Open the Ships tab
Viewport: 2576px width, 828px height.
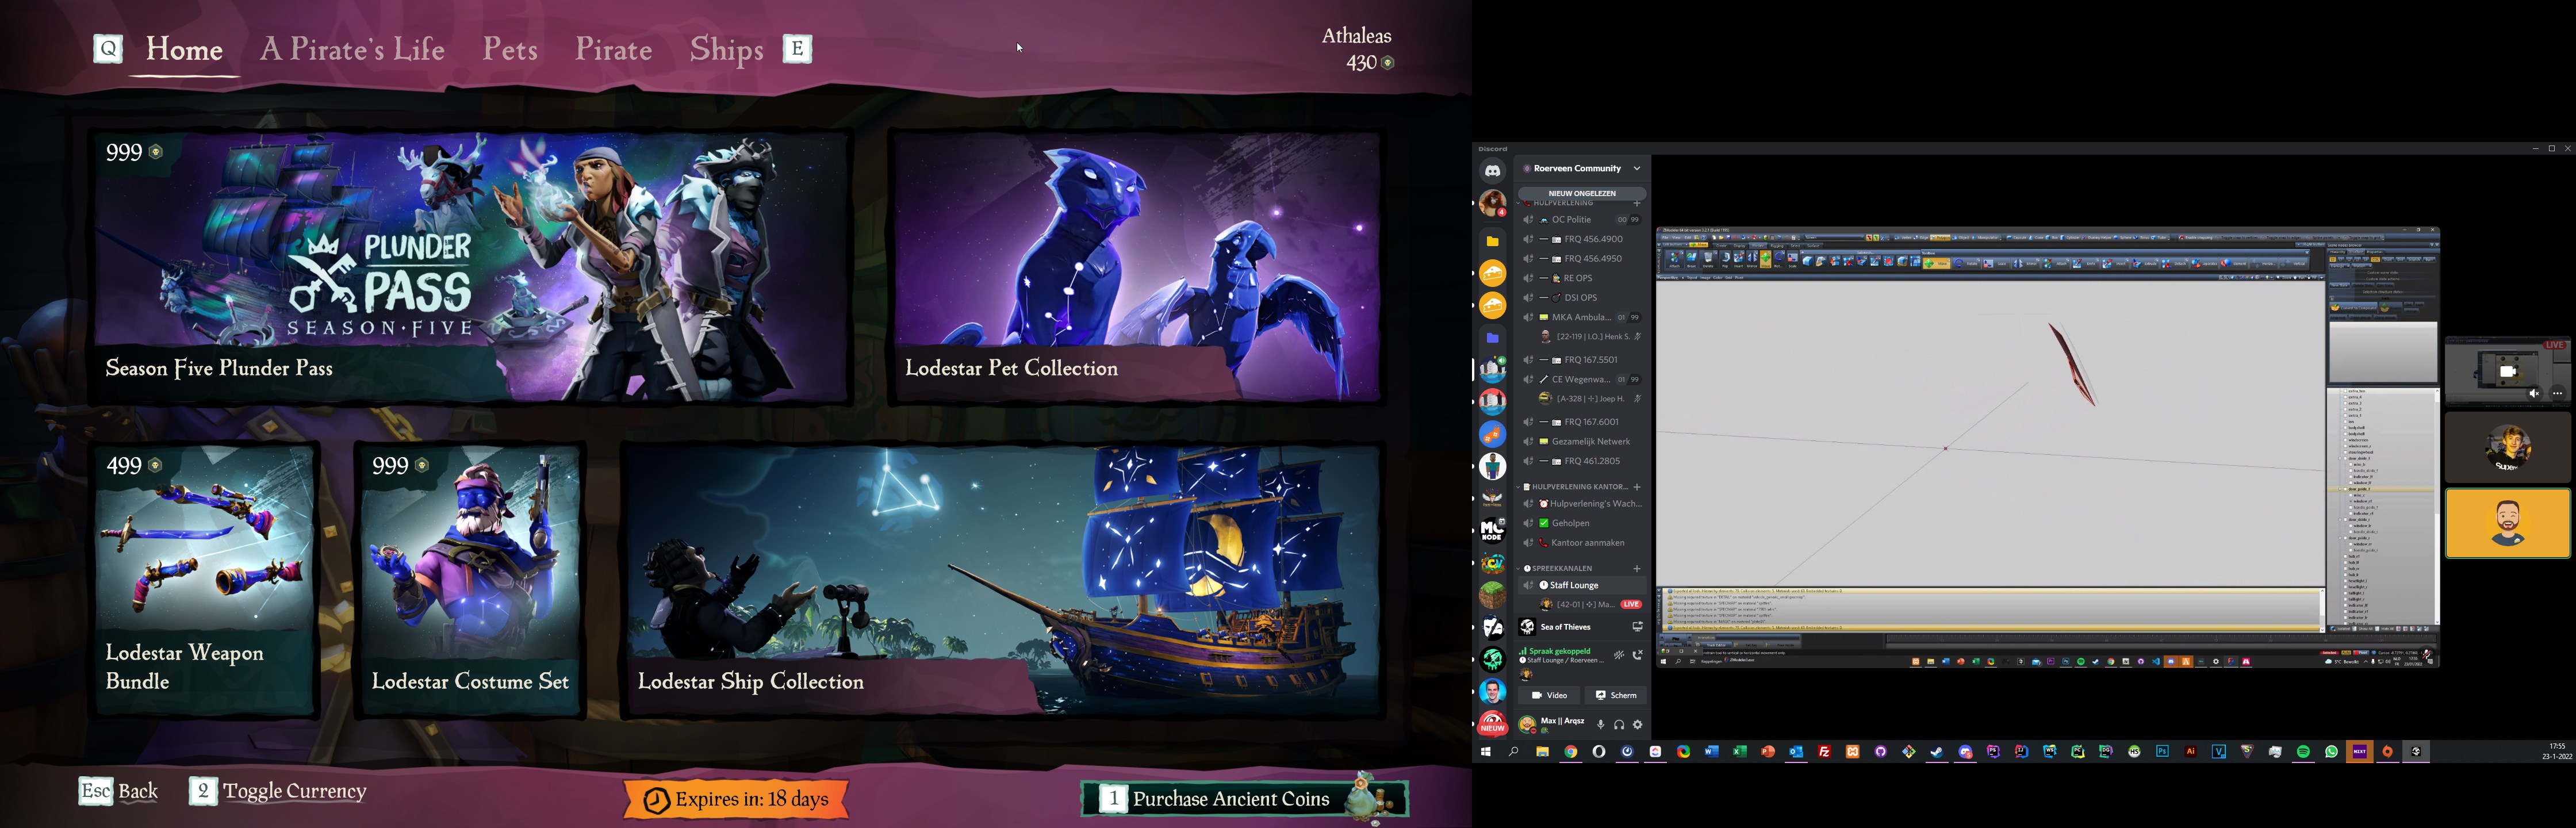pyautogui.click(x=726, y=50)
